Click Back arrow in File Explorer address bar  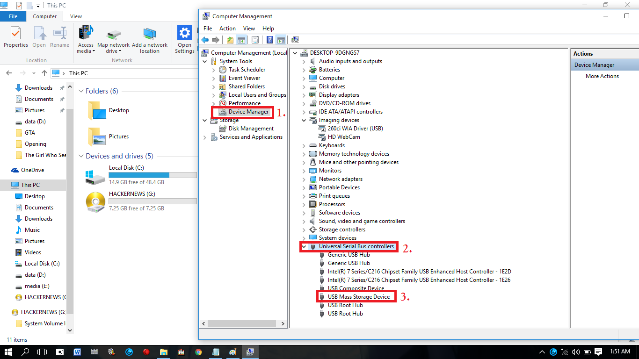click(x=9, y=73)
